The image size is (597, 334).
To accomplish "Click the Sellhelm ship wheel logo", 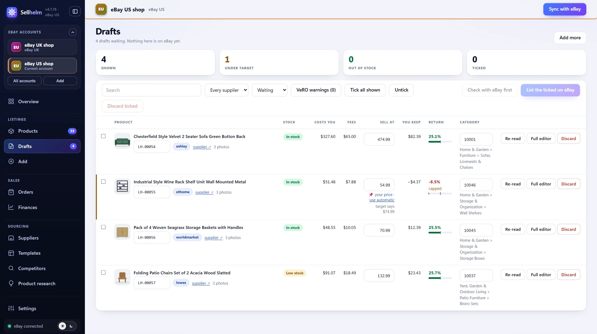I will tap(12, 12).
